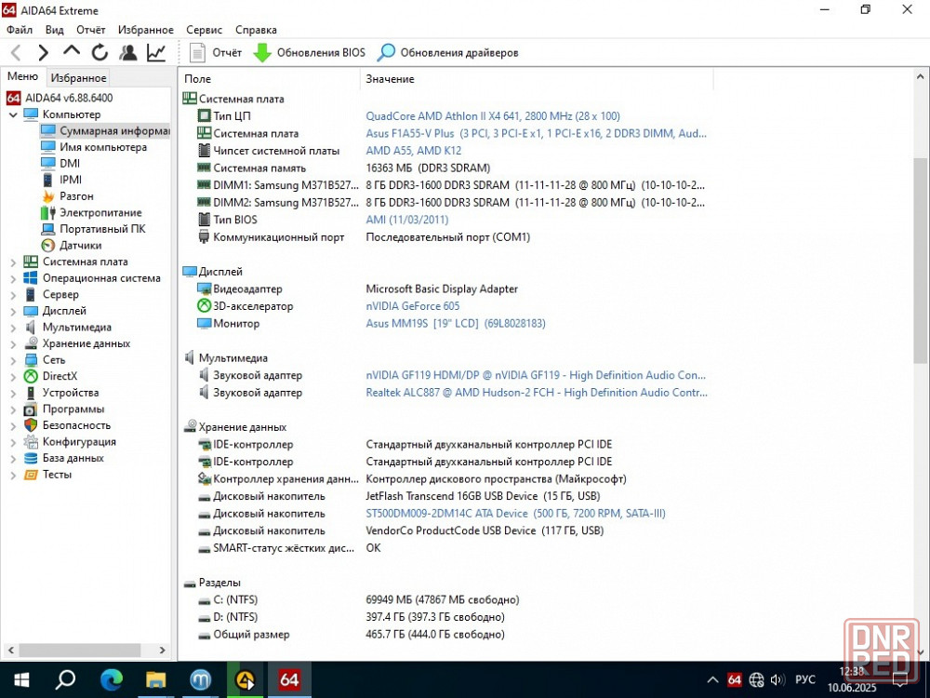
Task: Open the Избранное menu in menu bar
Action: point(146,30)
